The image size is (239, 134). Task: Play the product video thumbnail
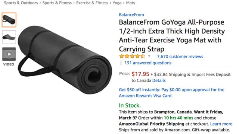coord(9,54)
